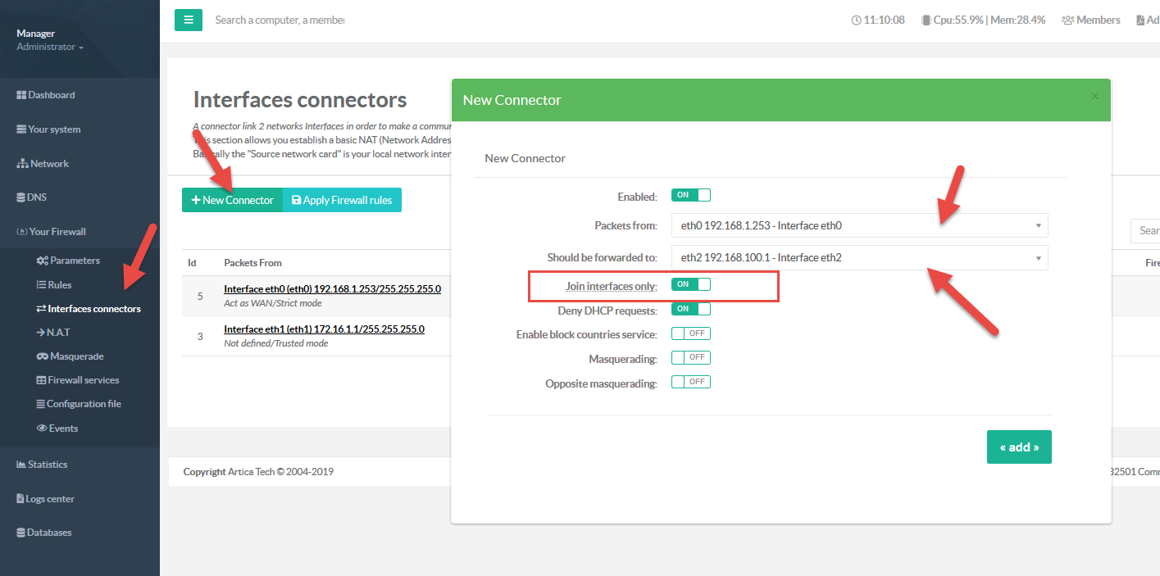Open the Packets from dropdown
1160x576 pixels.
(x=858, y=225)
